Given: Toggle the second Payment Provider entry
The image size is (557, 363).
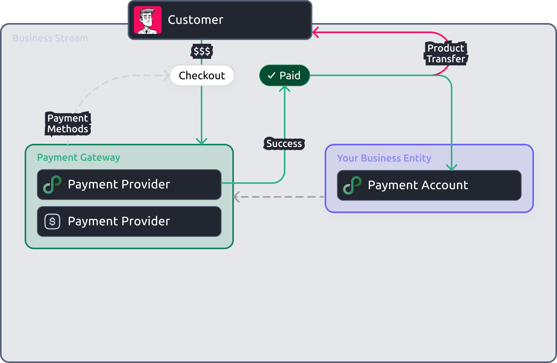Looking at the screenshot, I should click(129, 221).
